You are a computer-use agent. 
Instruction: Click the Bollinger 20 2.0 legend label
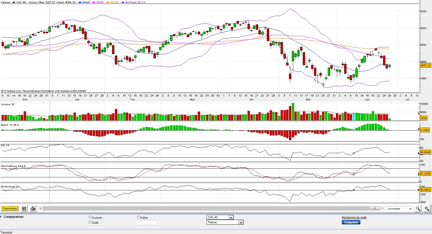click(135, 2)
